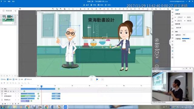
Task: Click the Home icon in the top bar
Action: click(84, 5)
